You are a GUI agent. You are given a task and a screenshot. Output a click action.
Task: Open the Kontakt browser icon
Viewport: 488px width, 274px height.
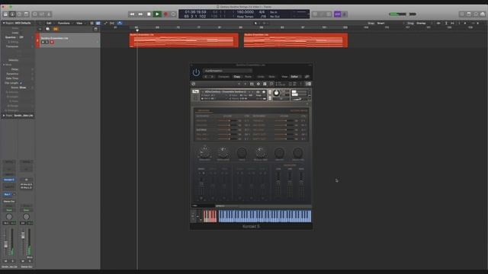point(252,84)
